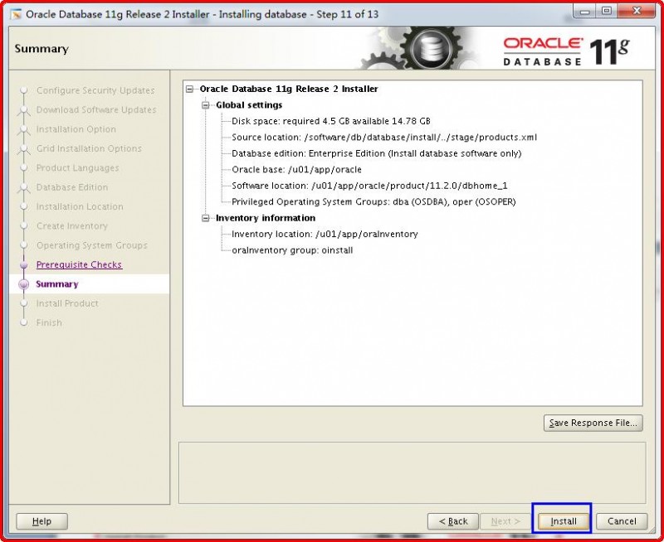Collapse the Inventory information tree node
Image resolution: width=664 pixels, height=542 pixels.
[x=207, y=217]
